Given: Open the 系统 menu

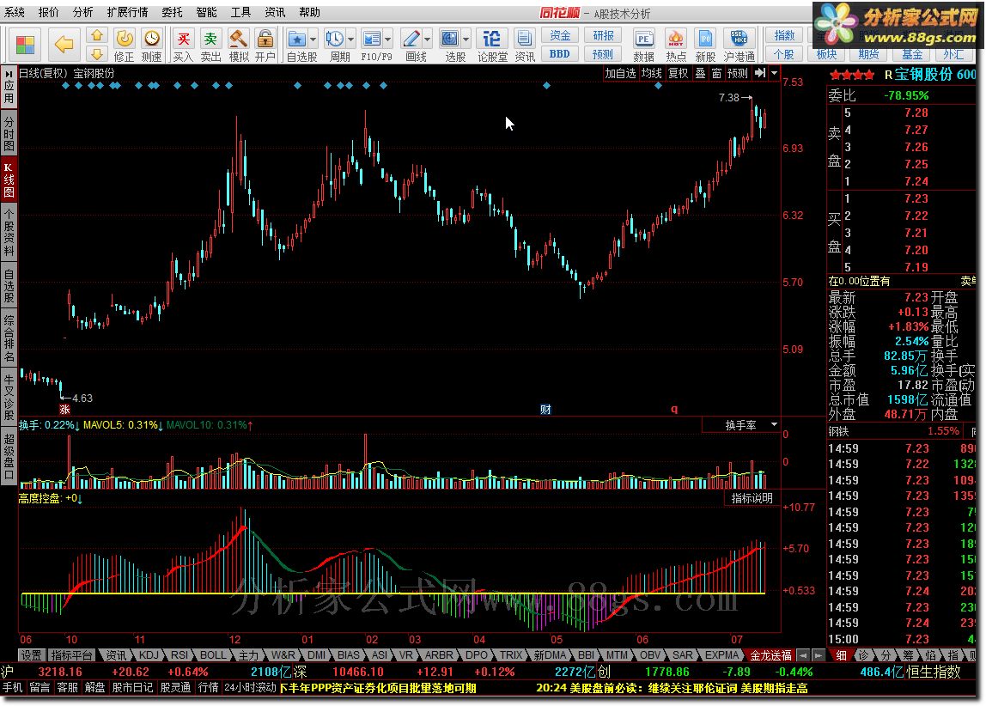Looking at the screenshot, I should (14, 12).
